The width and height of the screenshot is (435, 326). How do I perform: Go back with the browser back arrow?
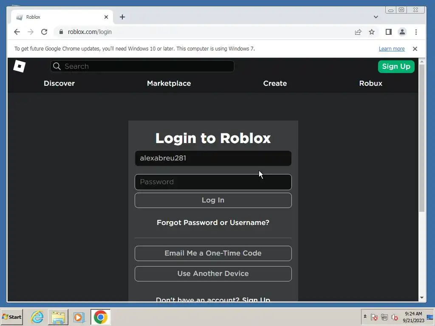pos(17,32)
